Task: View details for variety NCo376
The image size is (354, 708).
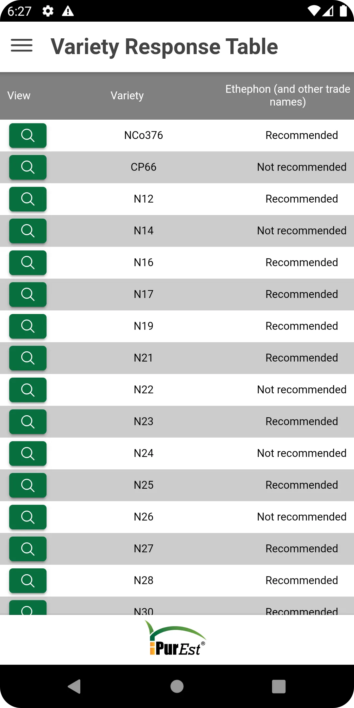Action: click(x=28, y=135)
